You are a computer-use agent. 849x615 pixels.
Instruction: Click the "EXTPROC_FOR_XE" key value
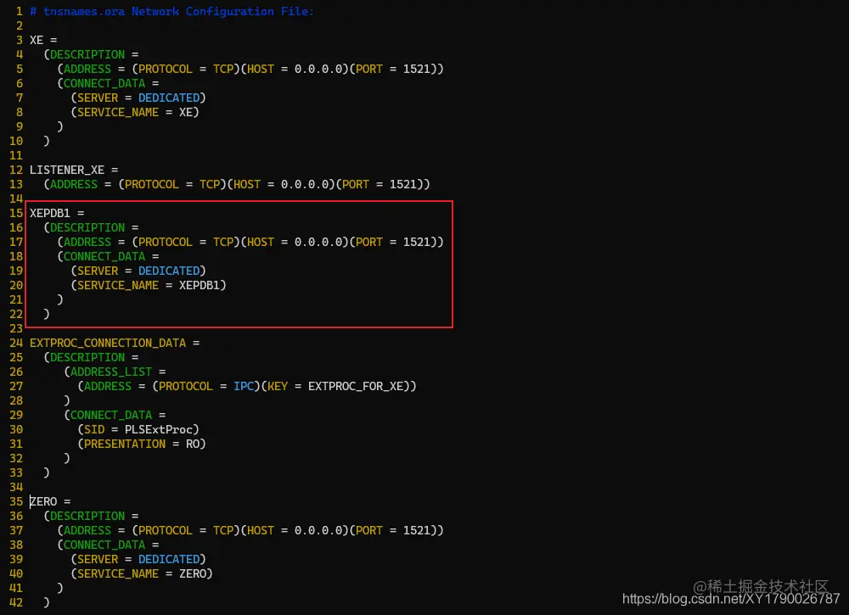point(356,386)
